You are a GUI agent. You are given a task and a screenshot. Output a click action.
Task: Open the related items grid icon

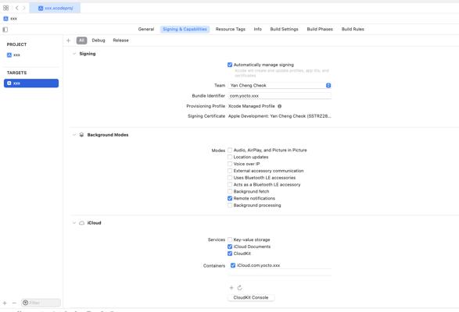(x=5, y=8)
